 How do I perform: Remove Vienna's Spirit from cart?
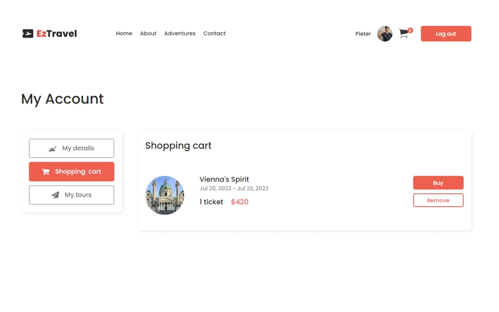tap(438, 200)
